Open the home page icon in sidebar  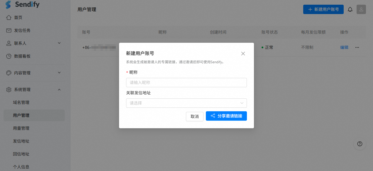[x=9, y=18]
